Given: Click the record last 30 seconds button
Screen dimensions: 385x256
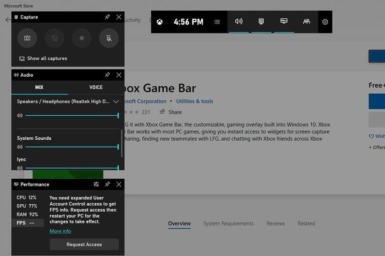Looking at the screenshot, I should (55, 38).
